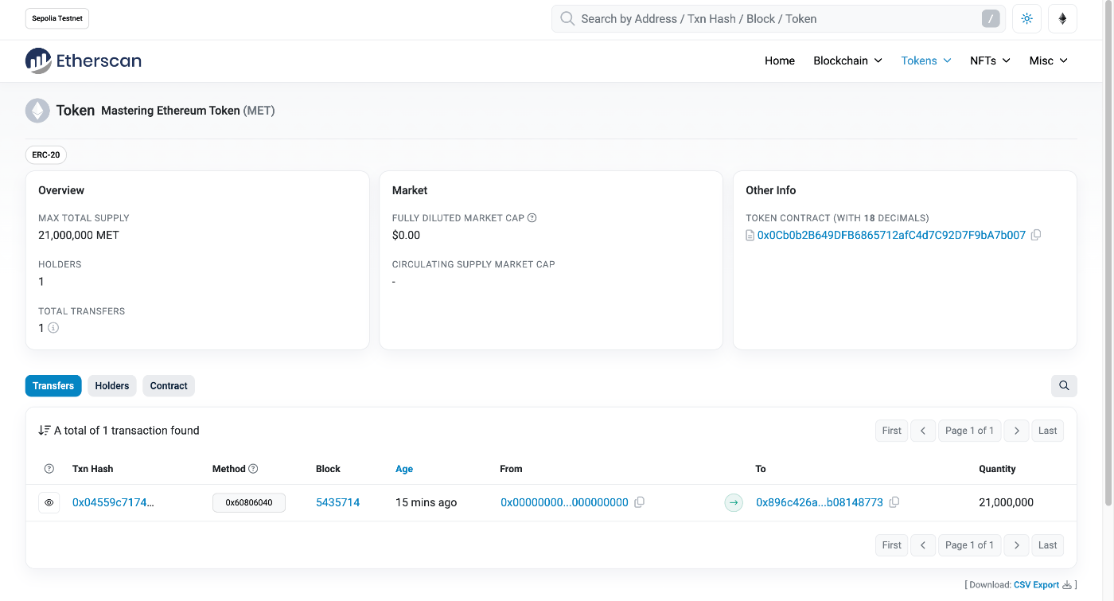Click the 21,000,000 MET max supply value

(79, 235)
